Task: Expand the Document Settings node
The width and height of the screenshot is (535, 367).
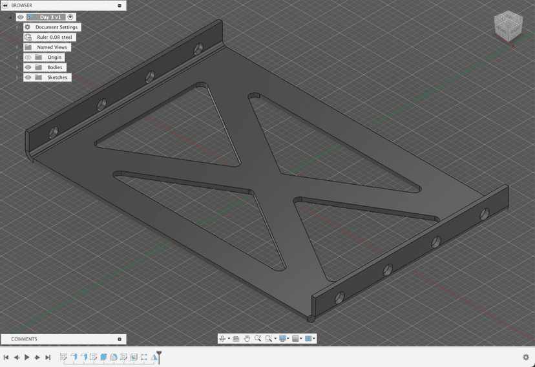Action: [17, 27]
